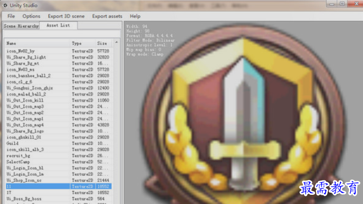Click the highlighted asset row named 11
The width and height of the screenshot is (363, 204).
(x=58, y=187)
